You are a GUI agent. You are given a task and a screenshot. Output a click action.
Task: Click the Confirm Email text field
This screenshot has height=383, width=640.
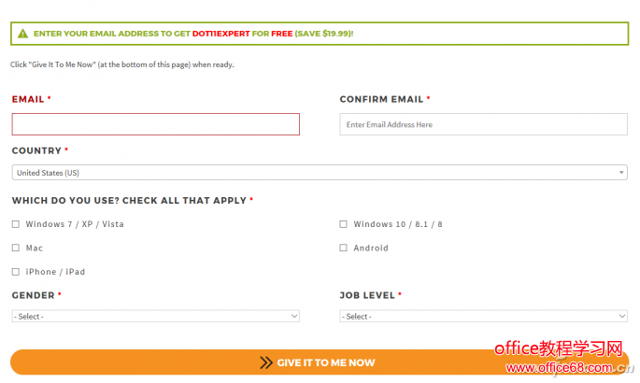[x=483, y=124]
